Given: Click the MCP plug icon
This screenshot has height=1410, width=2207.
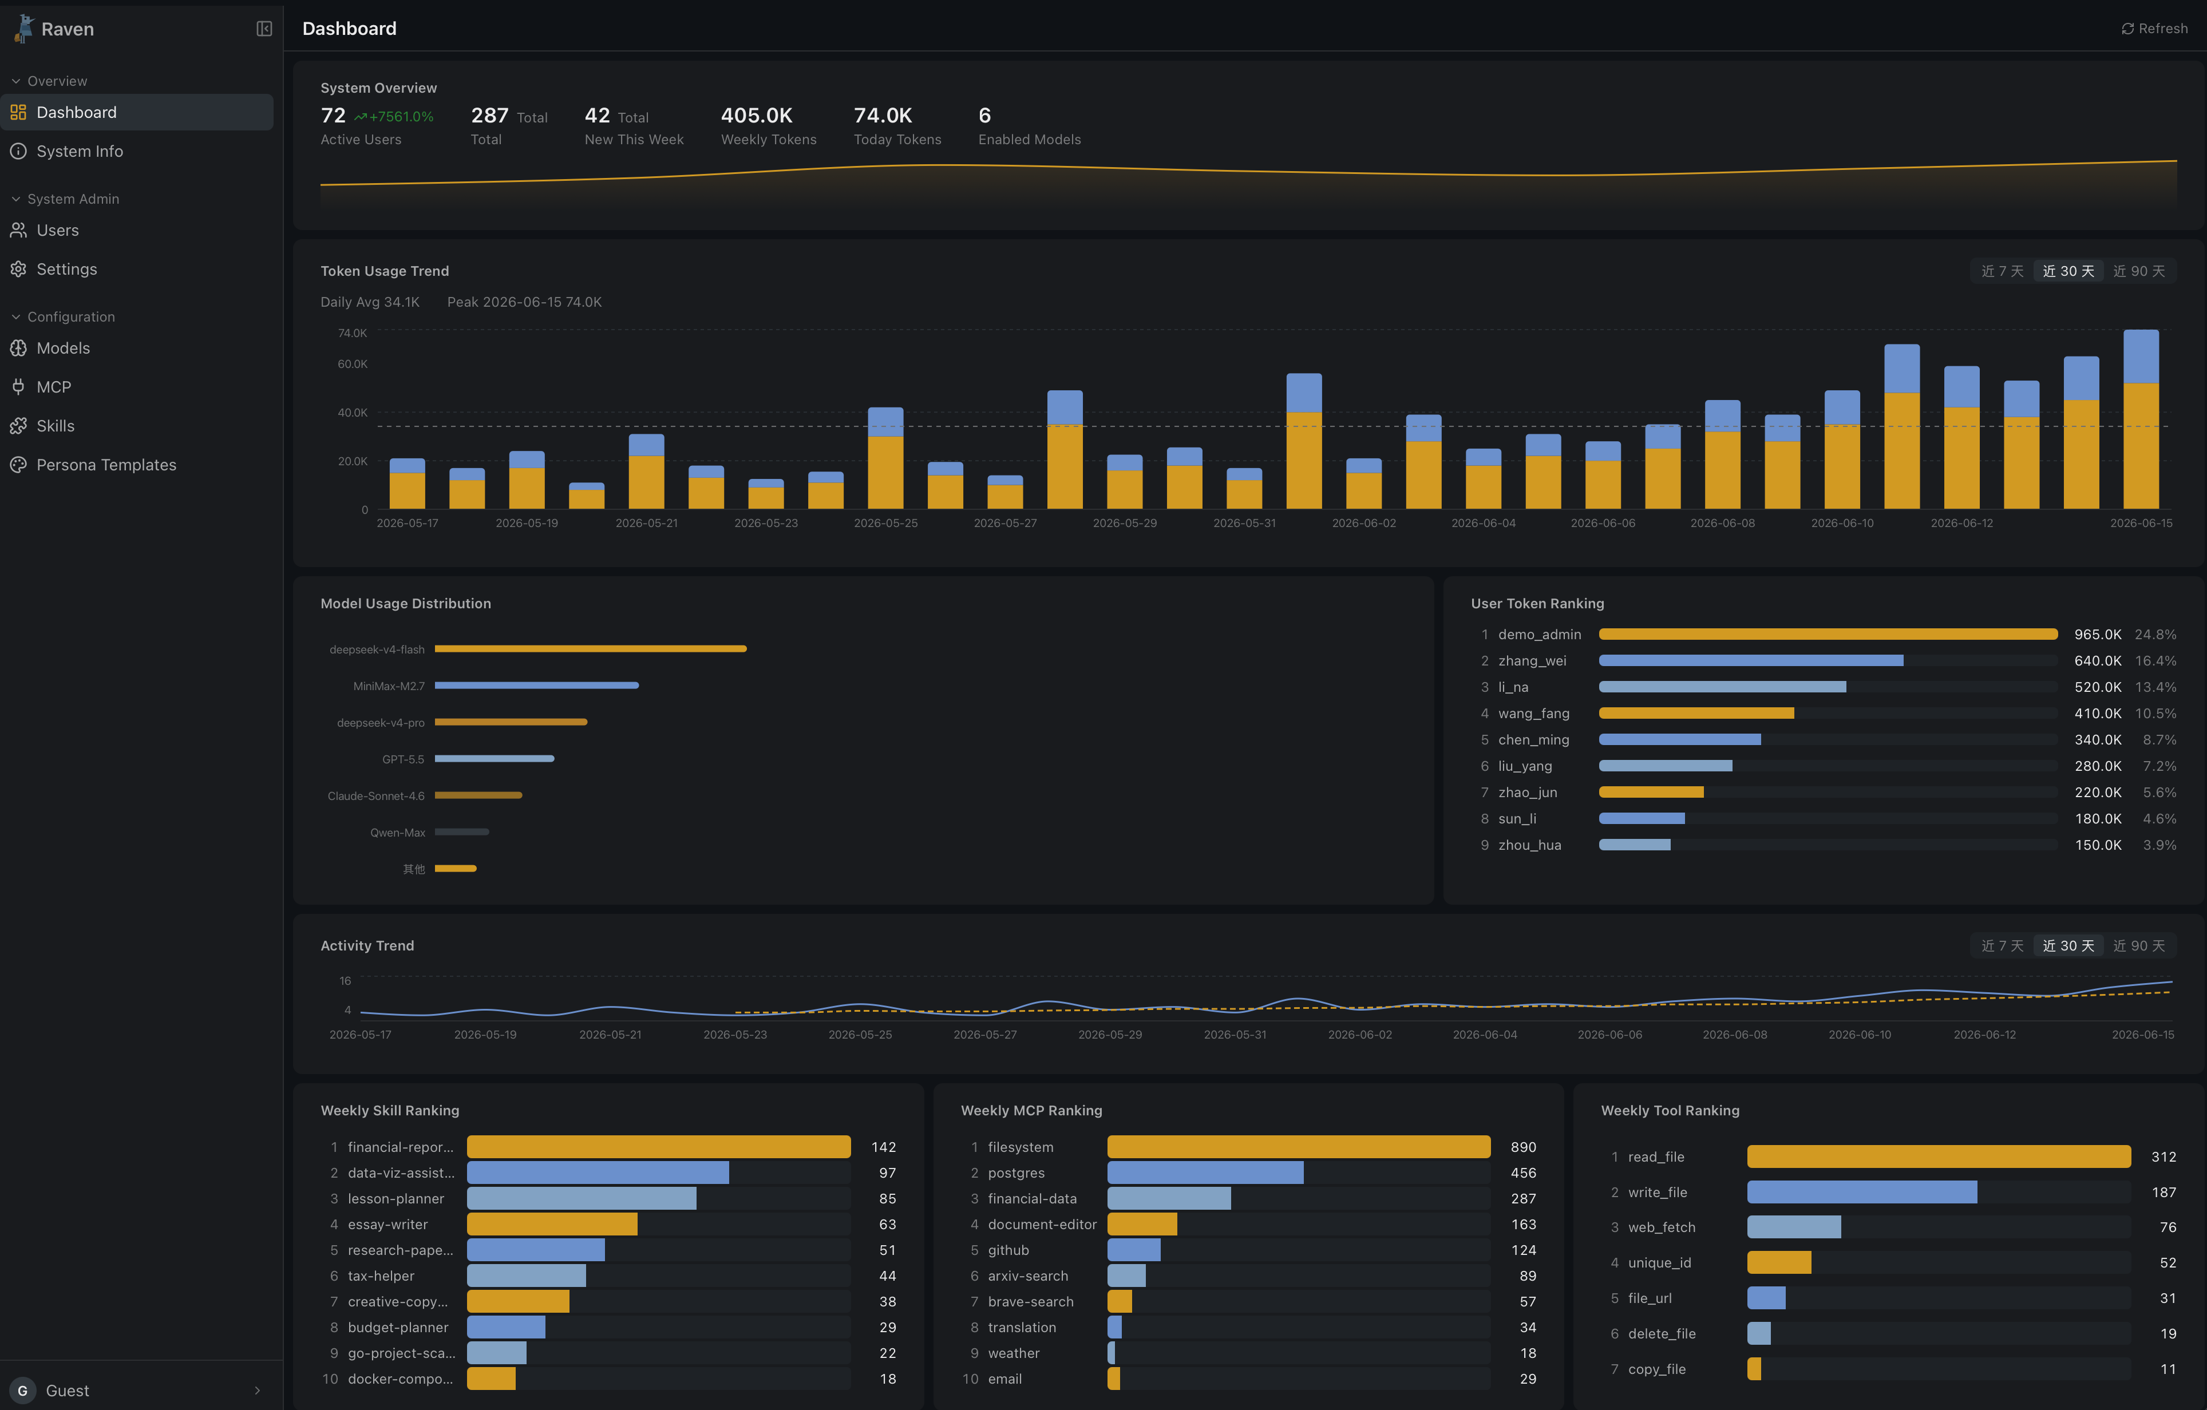Looking at the screenshot, I should tap(18, 387).
